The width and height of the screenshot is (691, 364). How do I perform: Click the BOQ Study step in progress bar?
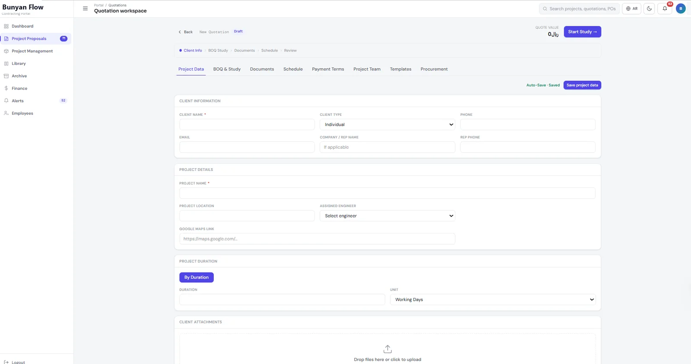[218, 51]
